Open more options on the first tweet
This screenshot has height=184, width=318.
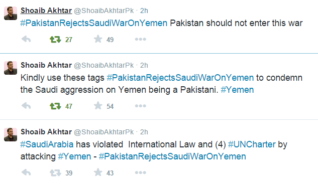coord(141,39)
